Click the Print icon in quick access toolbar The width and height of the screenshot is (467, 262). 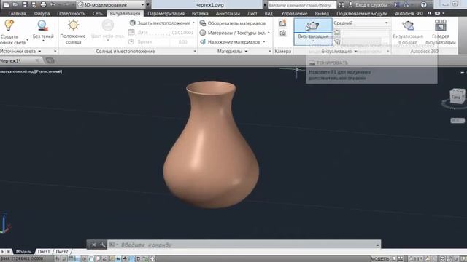[43, 4]
